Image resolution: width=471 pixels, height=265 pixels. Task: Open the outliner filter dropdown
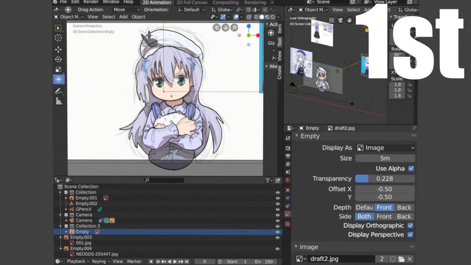click(x=268, y=180)
